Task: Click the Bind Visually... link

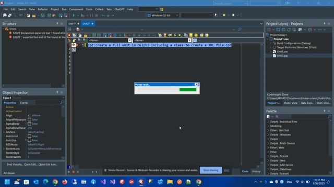Action: pyautogui.click(x=15, y=165)
